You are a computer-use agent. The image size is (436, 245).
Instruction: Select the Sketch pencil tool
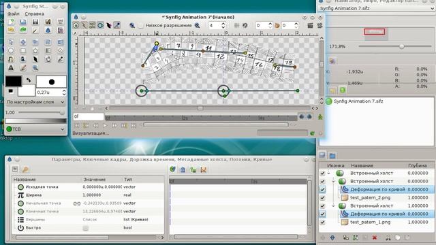23,67
